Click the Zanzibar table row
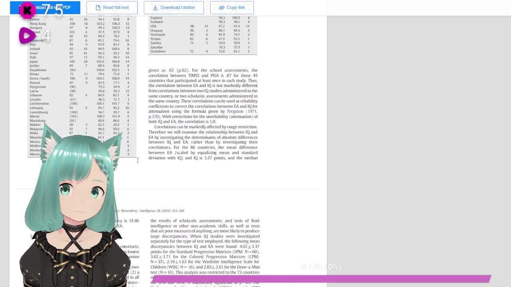The width and height of the screenshot is (511, 287). coord(200,47)
